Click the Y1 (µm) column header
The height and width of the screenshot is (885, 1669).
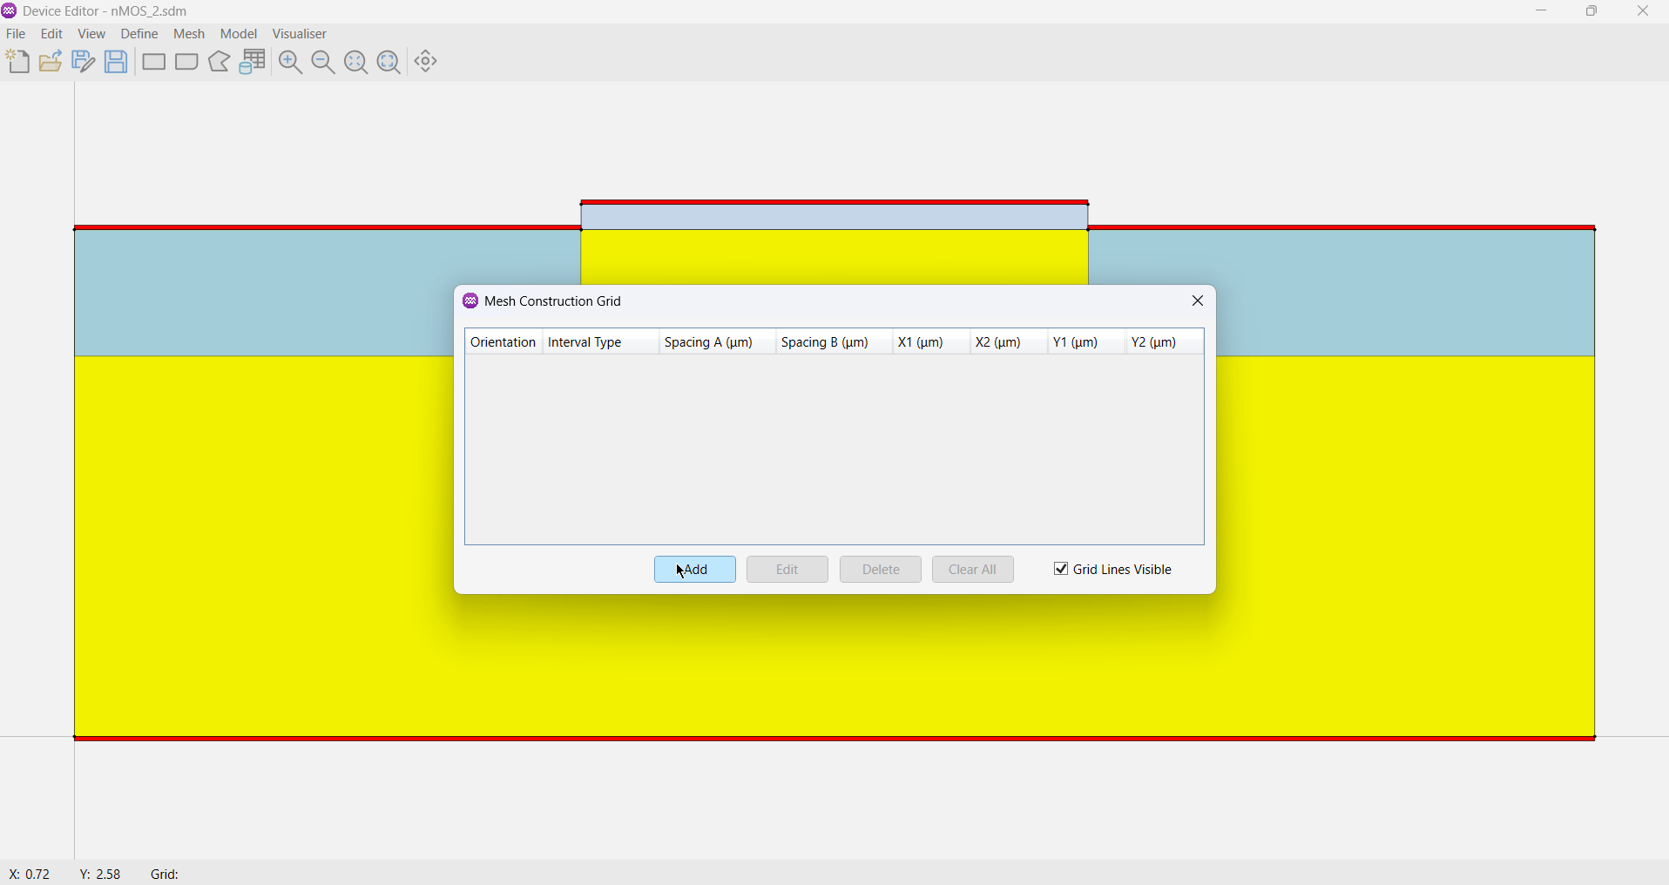pos(1087,343)
